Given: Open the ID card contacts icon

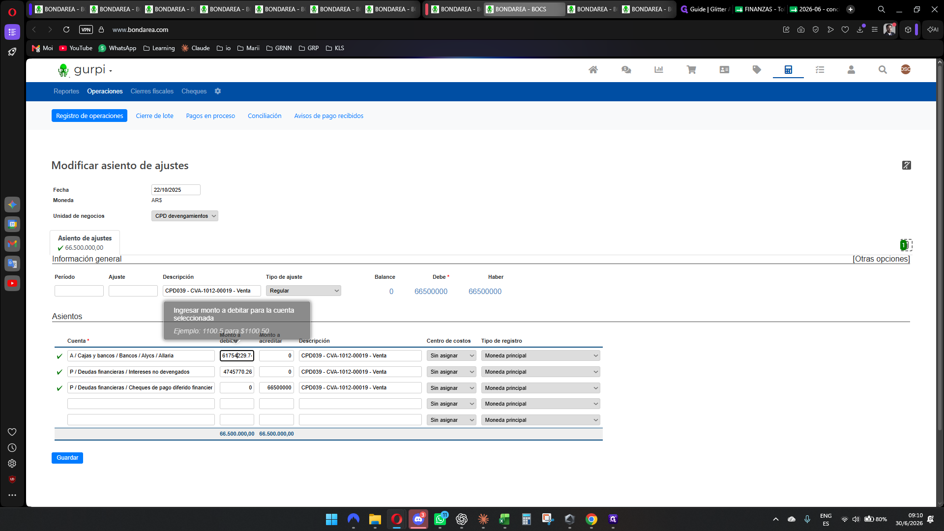Looking at the screenshot, I should click(724, 70).
